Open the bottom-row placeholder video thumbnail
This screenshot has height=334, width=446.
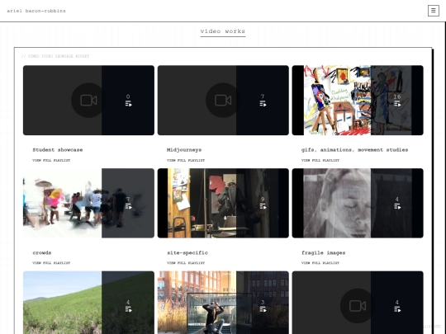(358, 303)
